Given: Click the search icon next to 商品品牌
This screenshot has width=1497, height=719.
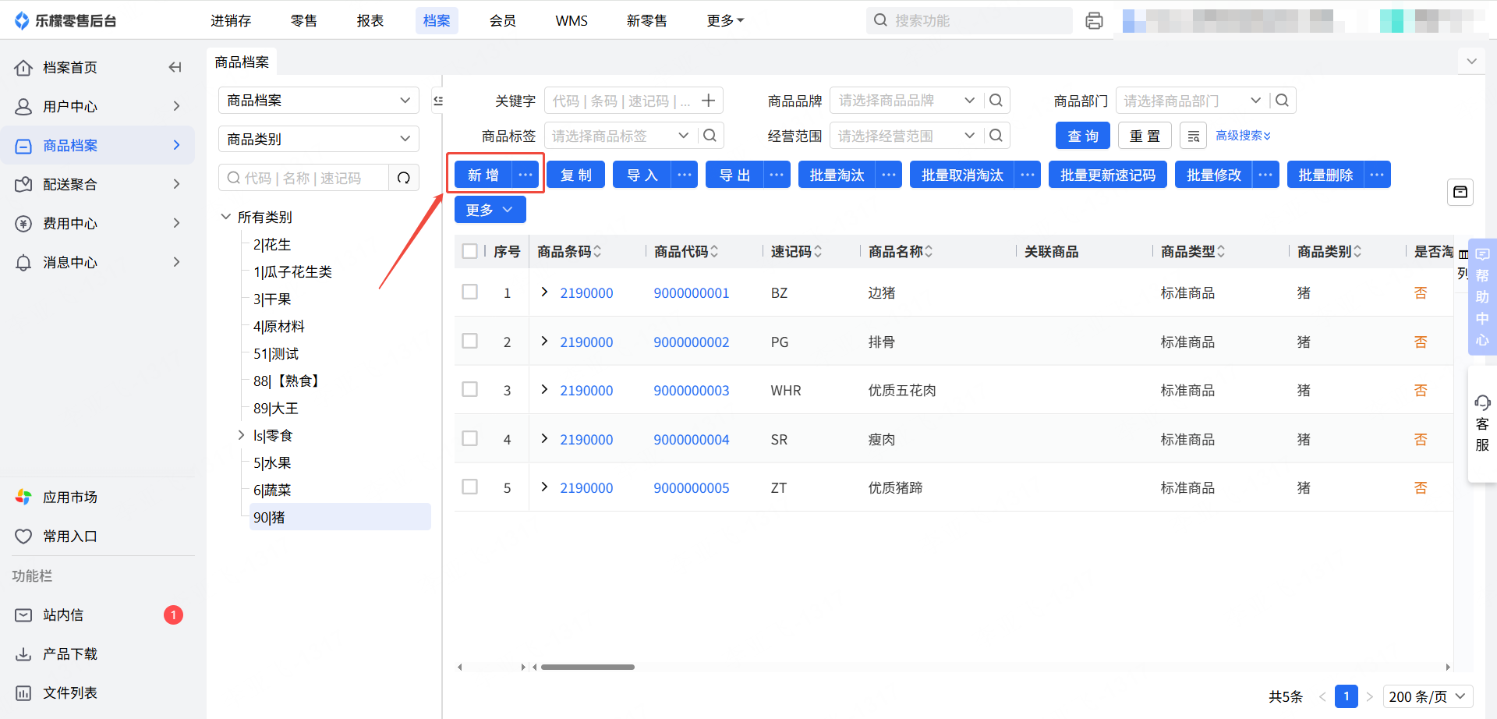Looking at the screenshot, I should click(996, 101).
